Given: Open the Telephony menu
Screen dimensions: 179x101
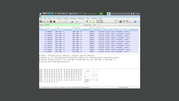Looking at the screenshot, I should coord(81,19).
